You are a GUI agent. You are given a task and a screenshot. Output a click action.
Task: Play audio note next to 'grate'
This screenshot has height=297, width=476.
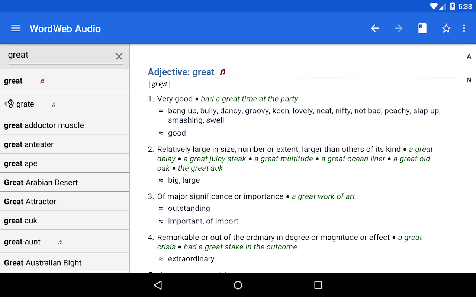coord(54,104)
